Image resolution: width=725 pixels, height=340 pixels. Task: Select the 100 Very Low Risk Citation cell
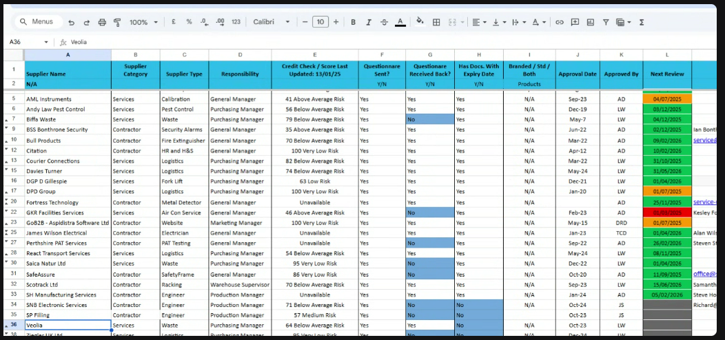(315, 151)
